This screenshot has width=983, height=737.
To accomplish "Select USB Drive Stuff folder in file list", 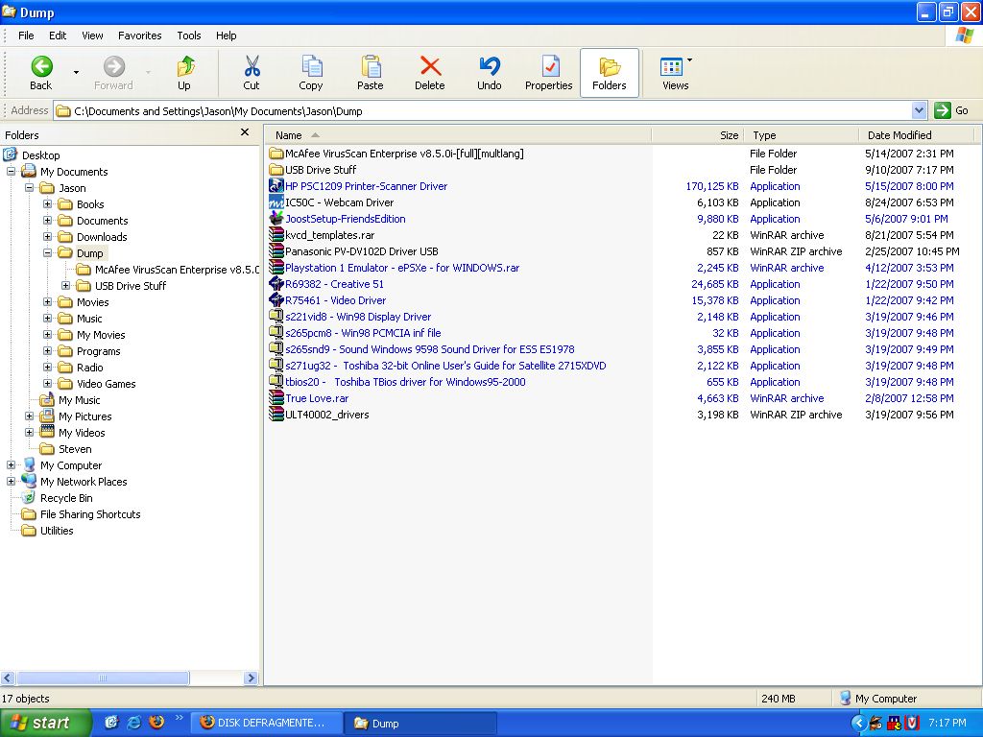I will click(321, 170).
